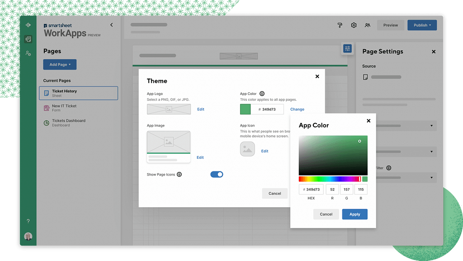
Task: Click the App Logo placeholder thumbnail
Action: coord(169,109)
